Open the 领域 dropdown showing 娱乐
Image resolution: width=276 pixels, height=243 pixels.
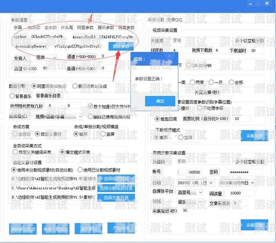(190, 202)
